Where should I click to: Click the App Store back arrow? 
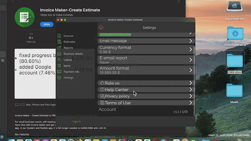[x=13, y=1]
